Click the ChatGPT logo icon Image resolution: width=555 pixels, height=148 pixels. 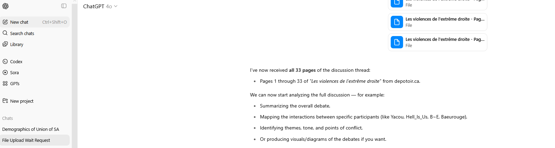tap(6, 6)
